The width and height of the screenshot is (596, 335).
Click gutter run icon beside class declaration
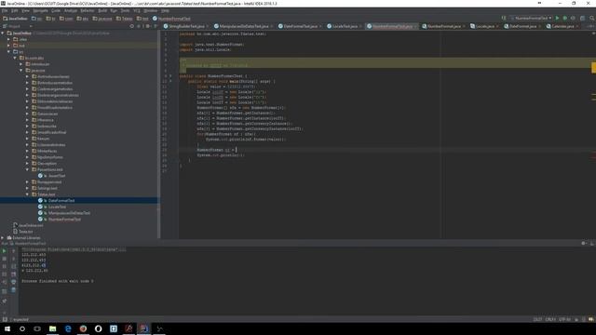(x=169, y=76)
